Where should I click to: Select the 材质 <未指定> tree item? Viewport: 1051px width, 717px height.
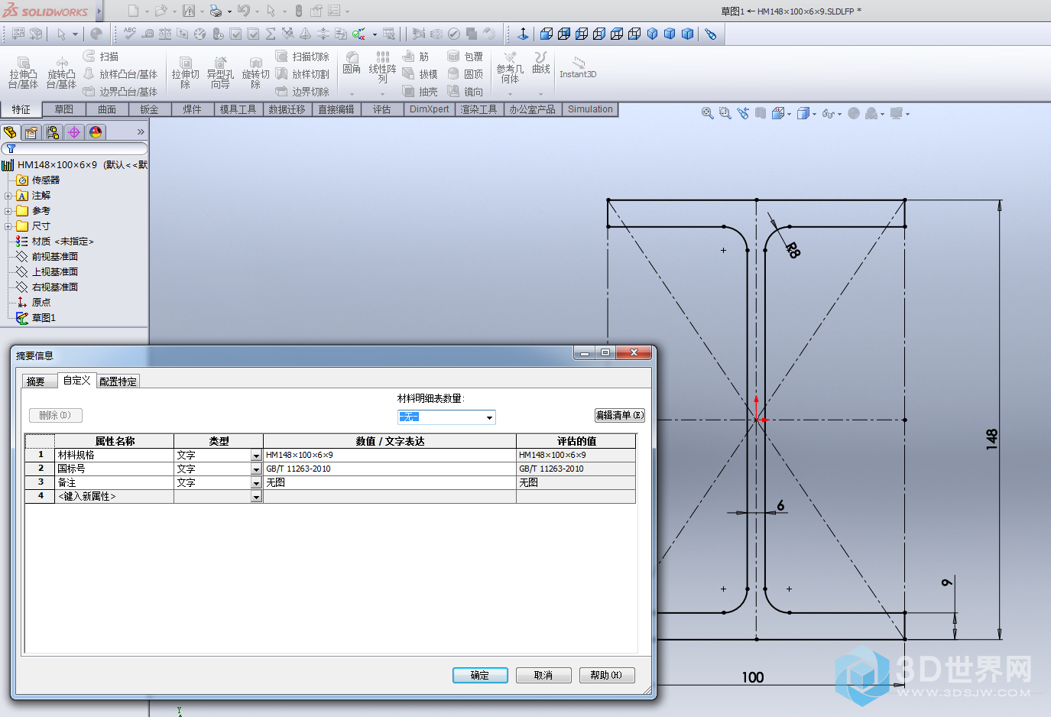[55, 242]
